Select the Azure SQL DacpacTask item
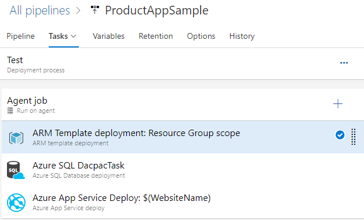Viewport: 364px width, 220px height. pyautogui.click(x=183, y=170)
